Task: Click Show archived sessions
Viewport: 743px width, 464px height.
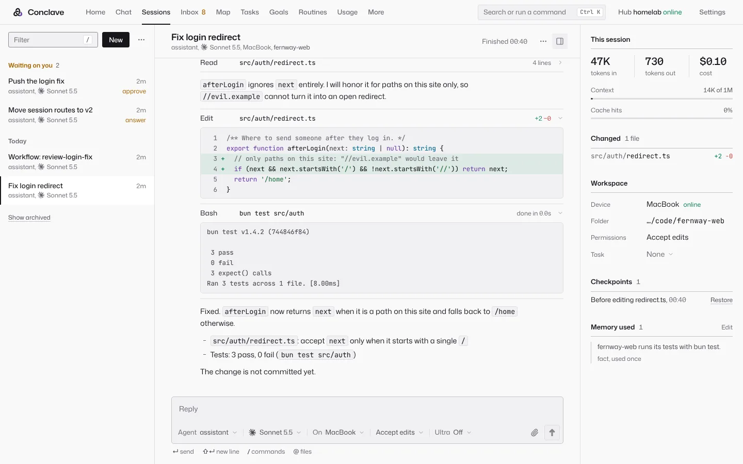Action: [29, 218]
